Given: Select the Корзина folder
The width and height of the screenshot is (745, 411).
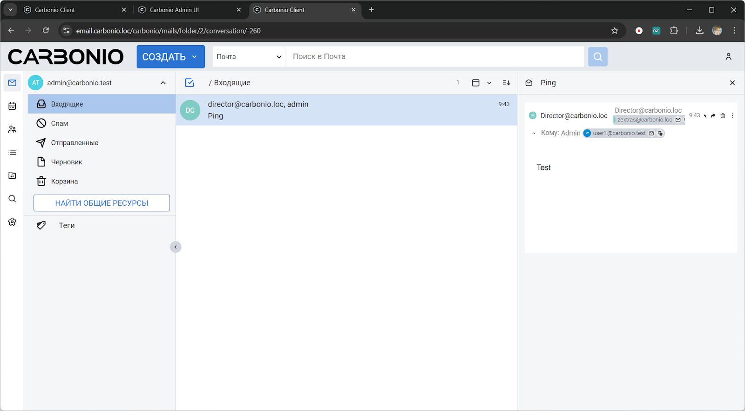Looking at the screenshot, I should tap(102, 182).
